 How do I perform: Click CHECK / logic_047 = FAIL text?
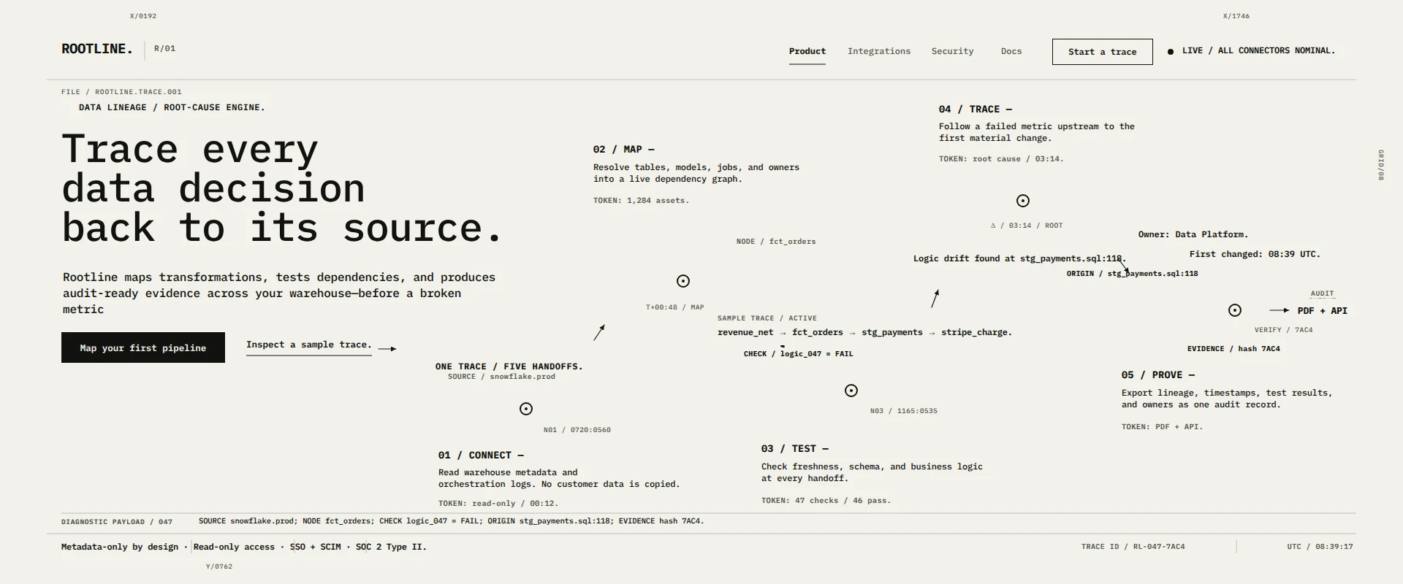tap(799, 354)
